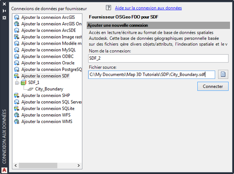Click the SDF_1 connection cube icon
234x174 pixels.
click(23, 83)
